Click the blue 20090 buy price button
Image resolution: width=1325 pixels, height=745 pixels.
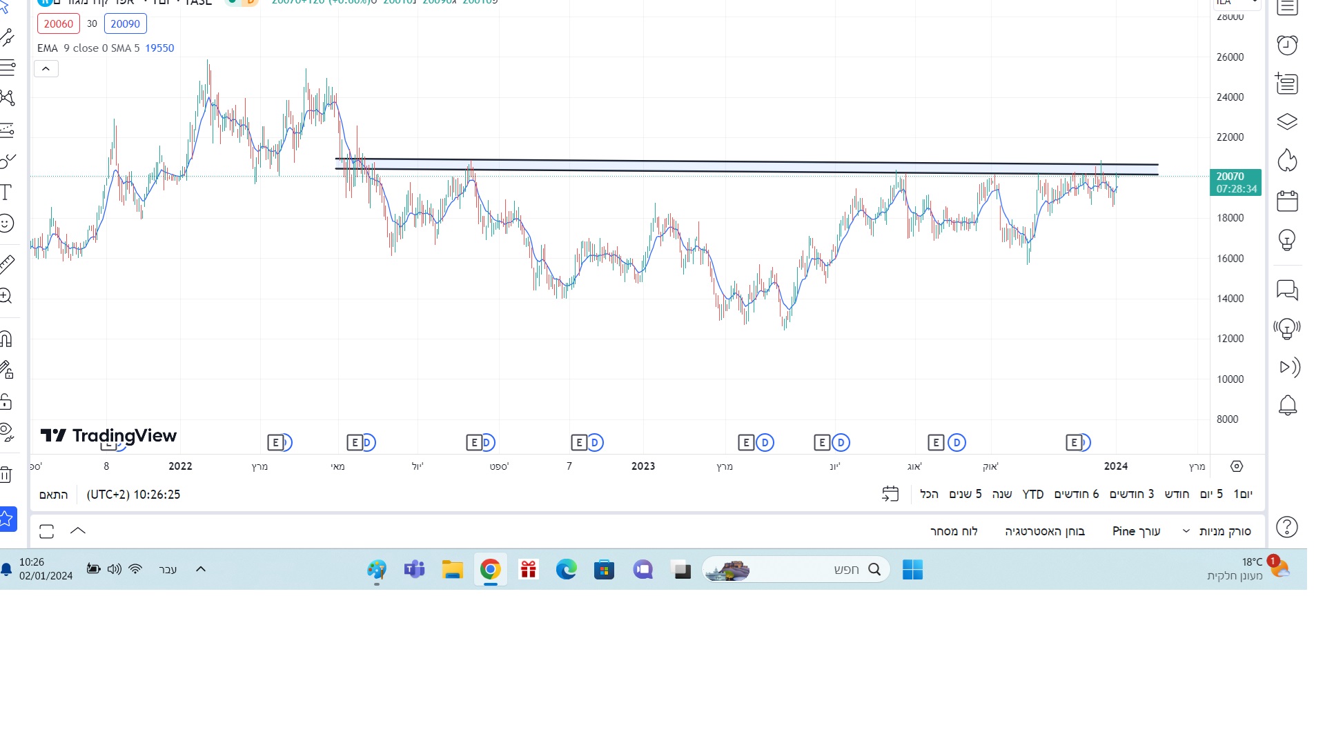125,24
